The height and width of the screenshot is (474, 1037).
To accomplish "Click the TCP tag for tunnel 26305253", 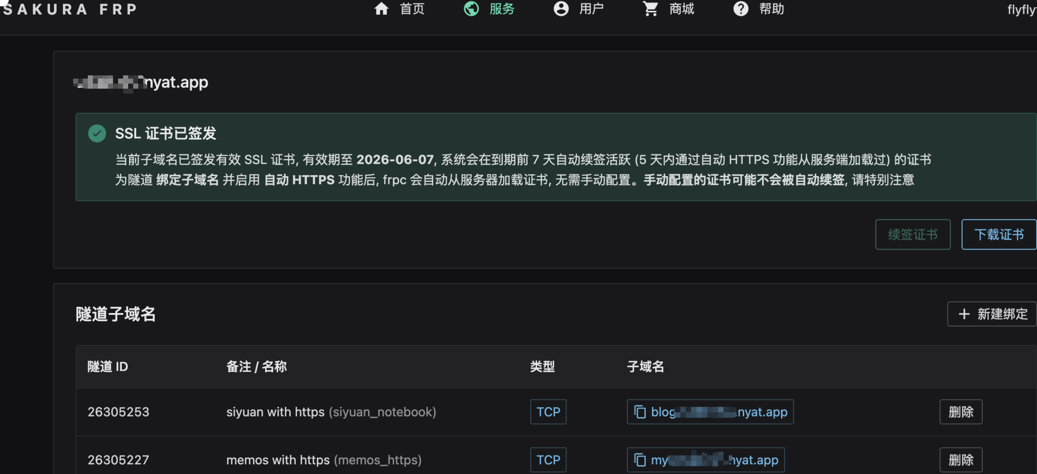I will pyautogui.click(x=548, y=412).
